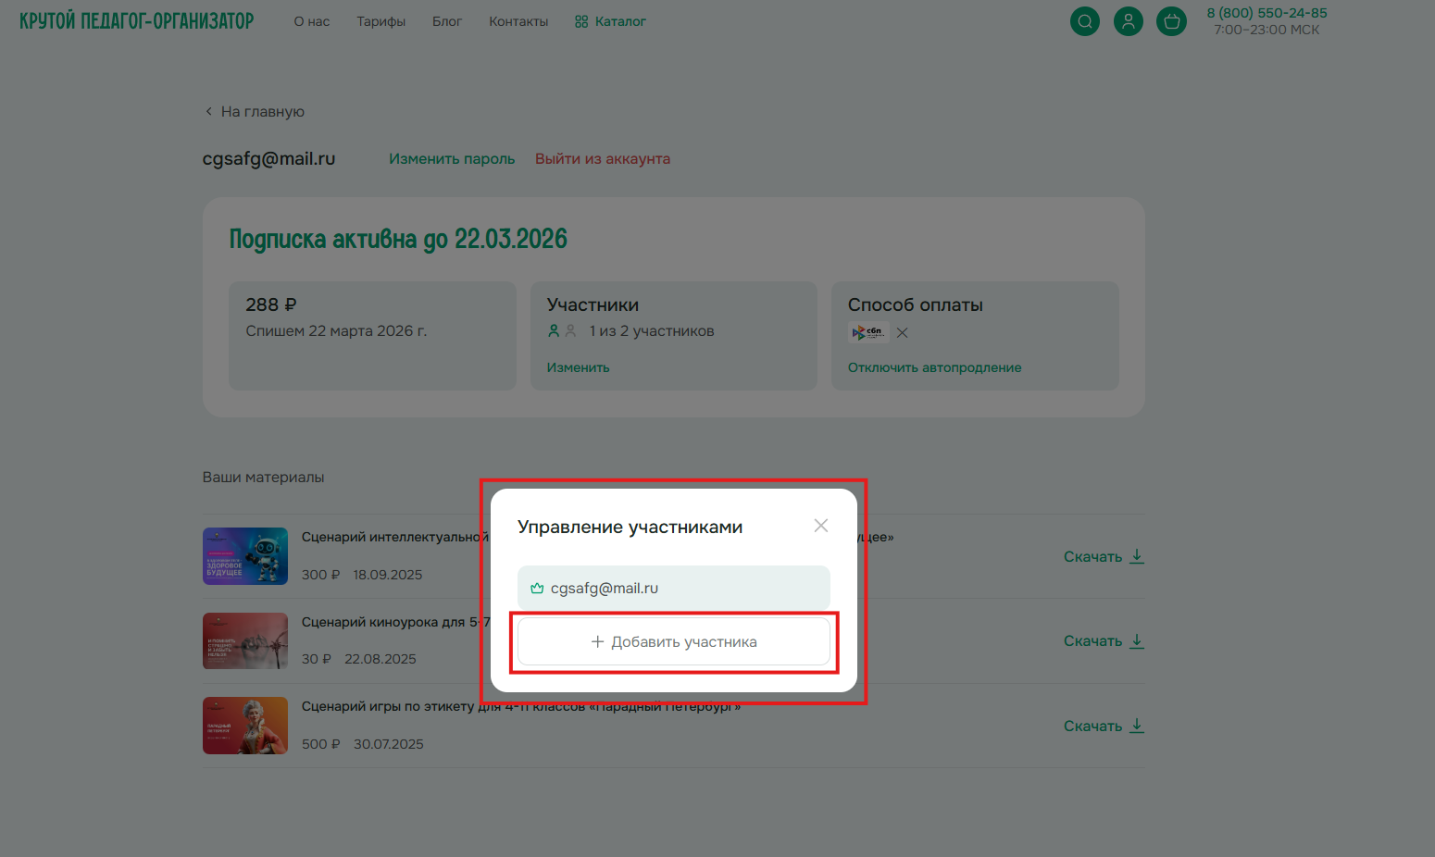Open the Тарифы menu item
Viewport: 1435px width, 857px height.
click(381, 21)
